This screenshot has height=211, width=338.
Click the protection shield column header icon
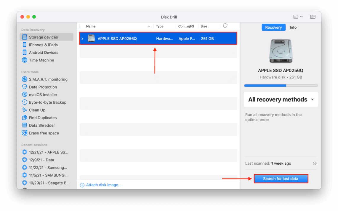[x=225, y=26]
